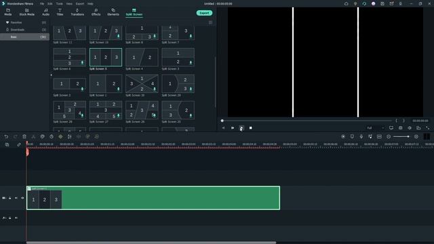The image size is (434, 244).
Task: Click the audio mixer music icon
Action: [x=370, y=137]
